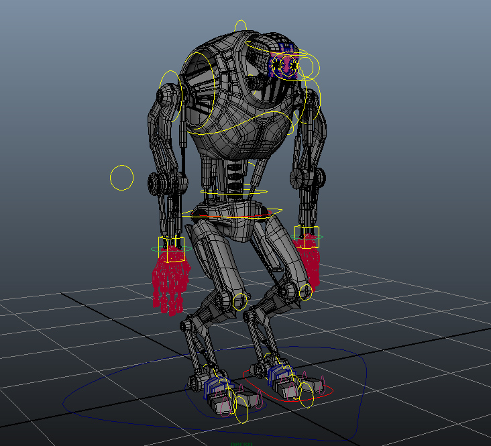Select the yellow toe circle inside the red foot ring
The image size is (491, 446).
tap(307, 395)
